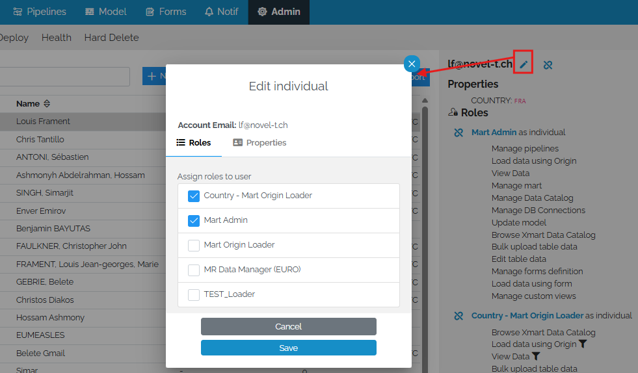Check the TEST_Loader role checkbox
This screenshot has height=373, width=638.
point(194,295)
